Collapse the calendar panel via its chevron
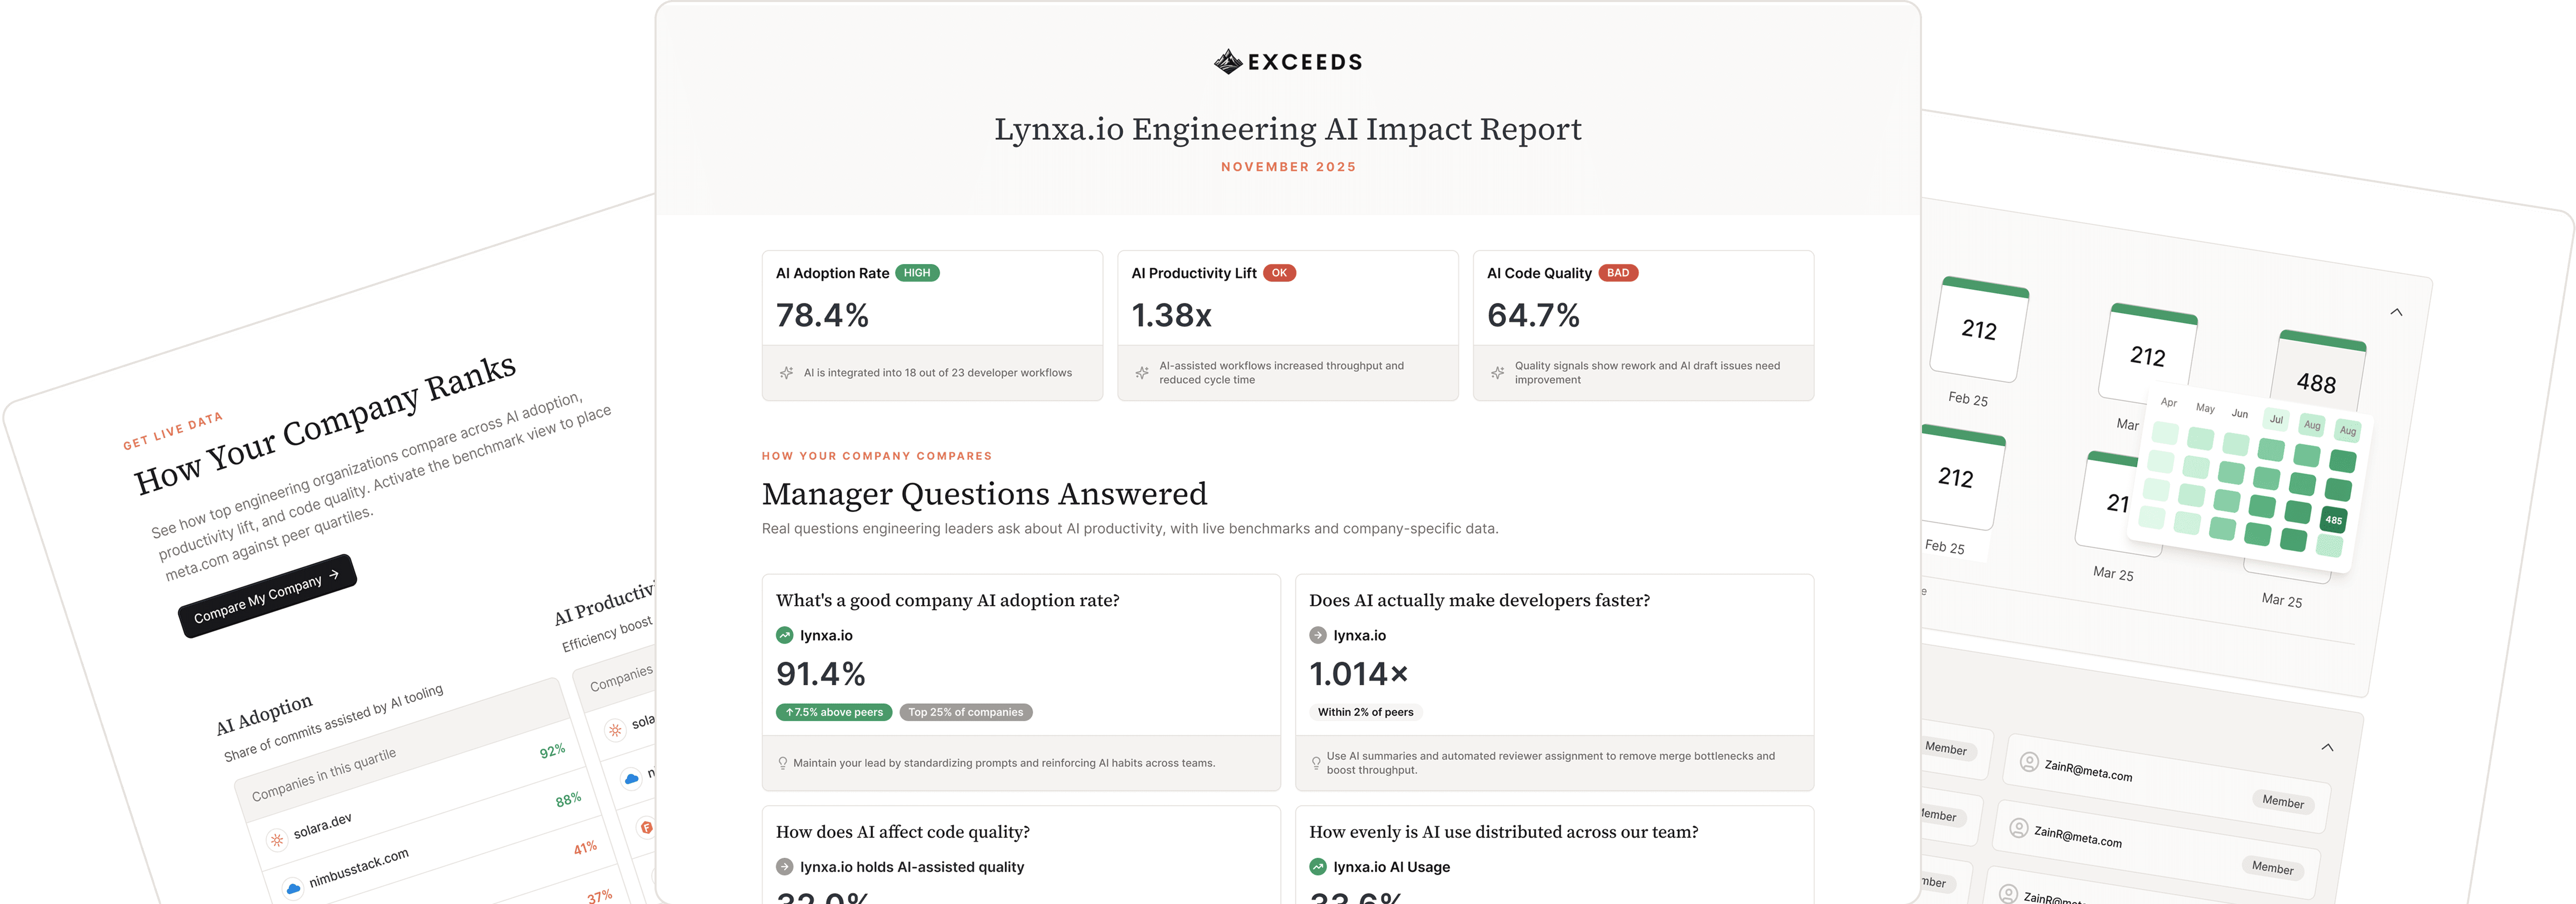The width and height of the screenshot is (2576, 904). pyautogui.click(x=2398, y=311)
